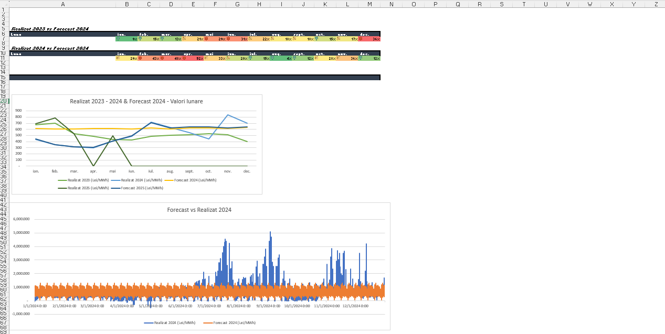Select column A header
The image size is (665, 334).
click(63, 4)
